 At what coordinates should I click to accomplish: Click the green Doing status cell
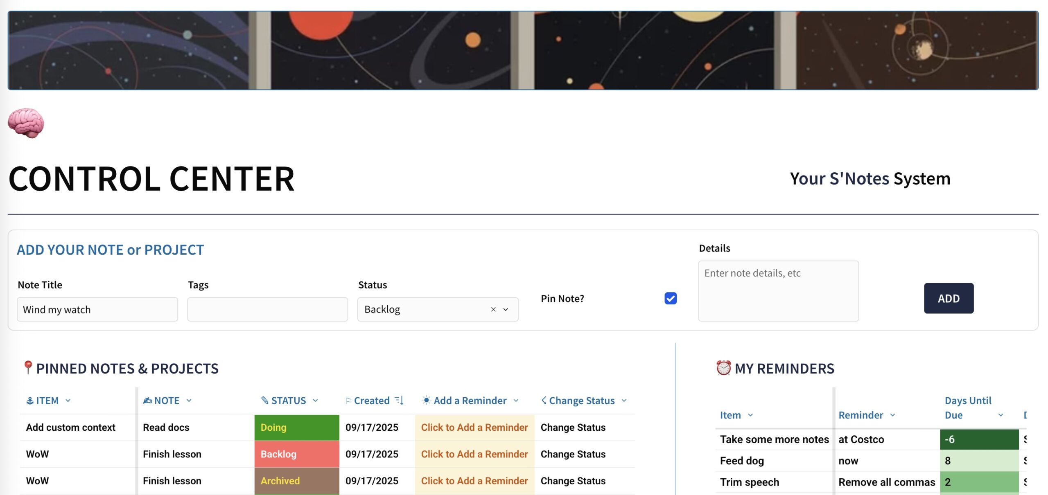pos(296,427)
